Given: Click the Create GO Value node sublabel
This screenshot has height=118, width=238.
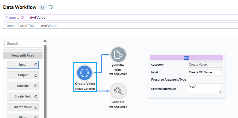Looking at the screenshot, I should pyautogui.click(x=85, y=89).
